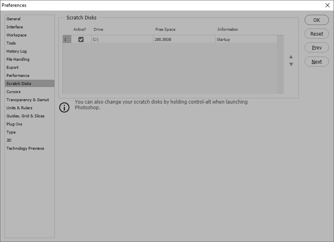Click the Reset button

tap(317, 34)
